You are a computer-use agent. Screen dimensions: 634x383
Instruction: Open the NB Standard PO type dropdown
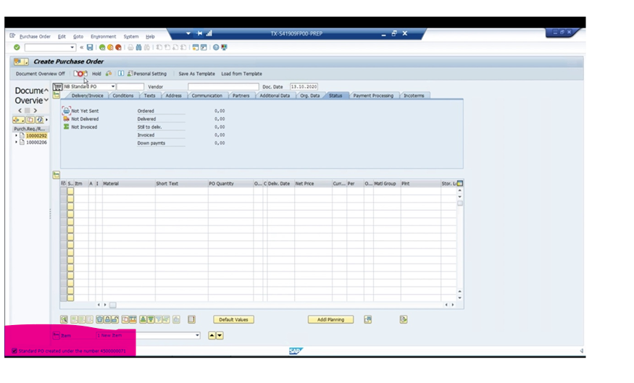point(113,86)
